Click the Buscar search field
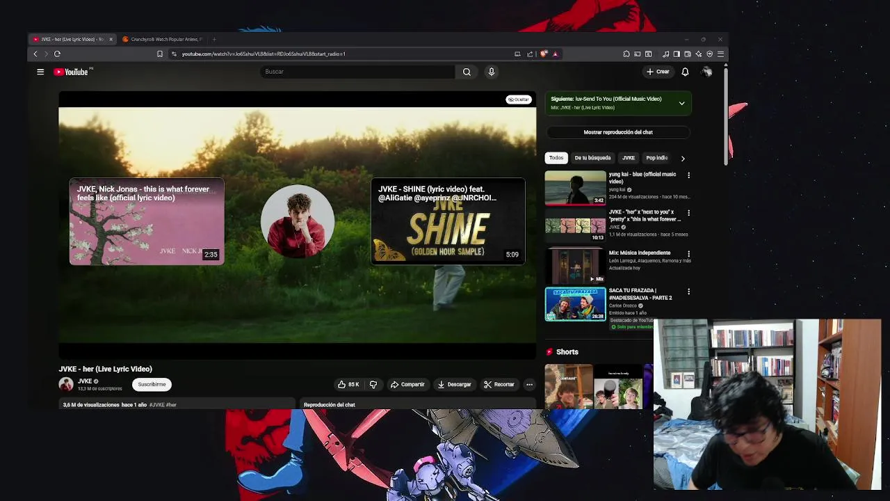 [357, 72]
